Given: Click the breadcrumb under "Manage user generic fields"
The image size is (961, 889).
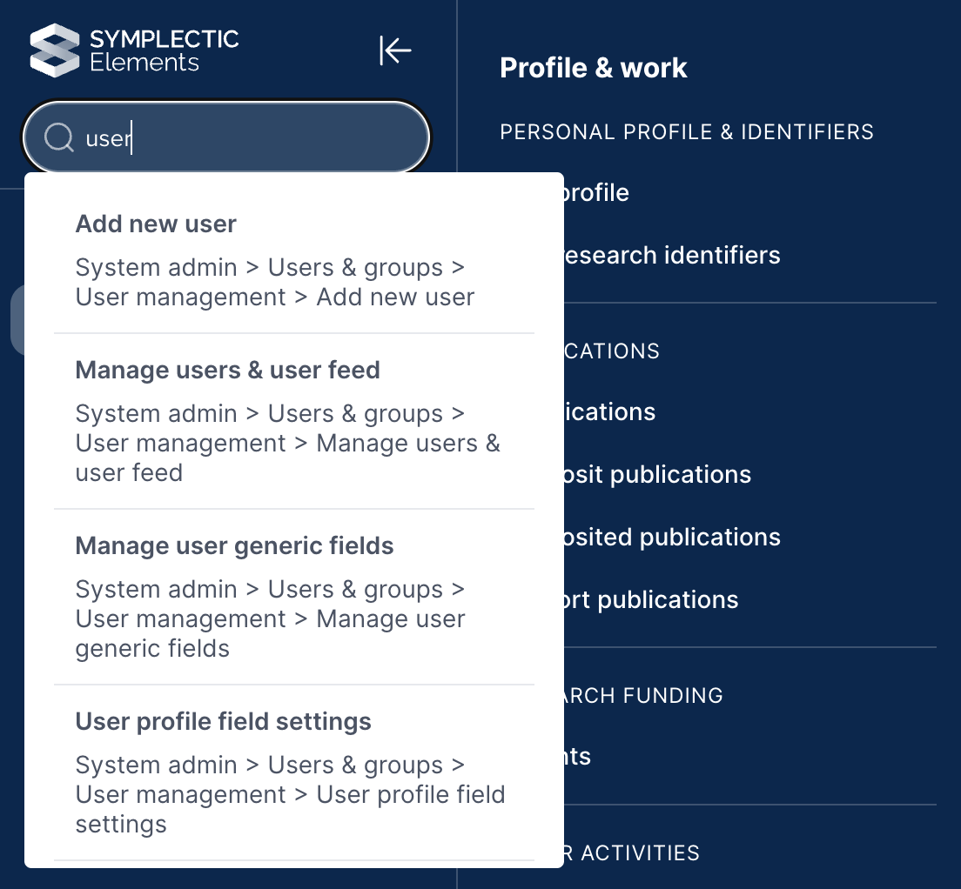Looking at the screenshot, I should pos(270,618).
